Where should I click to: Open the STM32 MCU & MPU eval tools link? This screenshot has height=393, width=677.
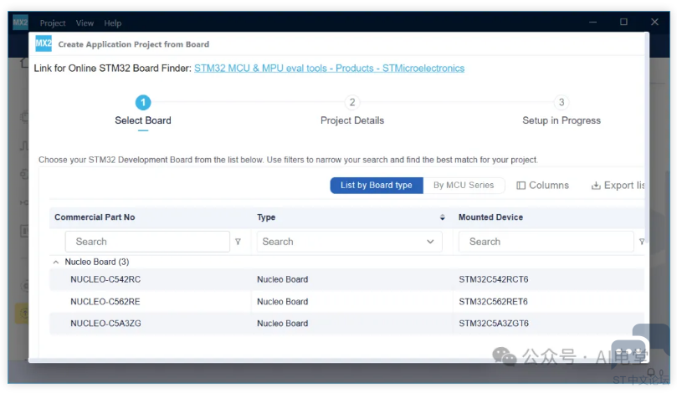tap(329, 69)
